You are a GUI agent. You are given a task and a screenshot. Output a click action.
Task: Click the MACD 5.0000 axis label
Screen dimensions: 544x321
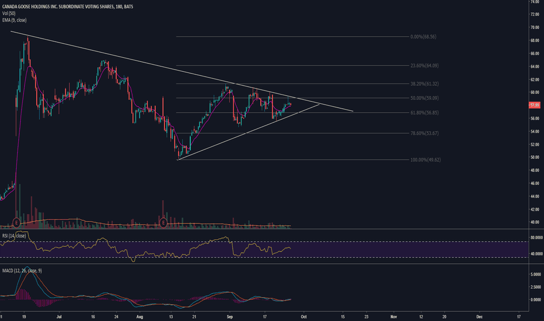pyautogui.click(x=536, y=274)
